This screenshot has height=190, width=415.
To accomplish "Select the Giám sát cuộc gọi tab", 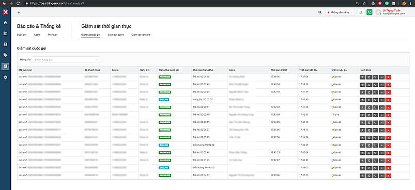I will pos(91,35).
